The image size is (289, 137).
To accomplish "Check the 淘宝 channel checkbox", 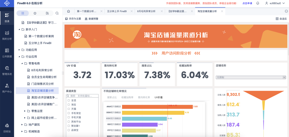I will tap(69, 105).
